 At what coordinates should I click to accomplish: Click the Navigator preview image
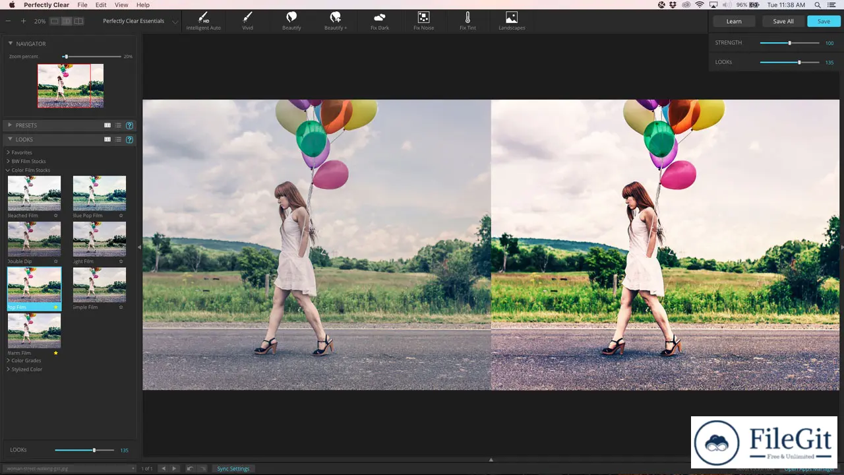tap(71, 86)
